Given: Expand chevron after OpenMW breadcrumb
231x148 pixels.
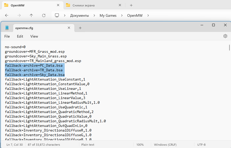Looking at the screenshot, I should click(148, 15).
